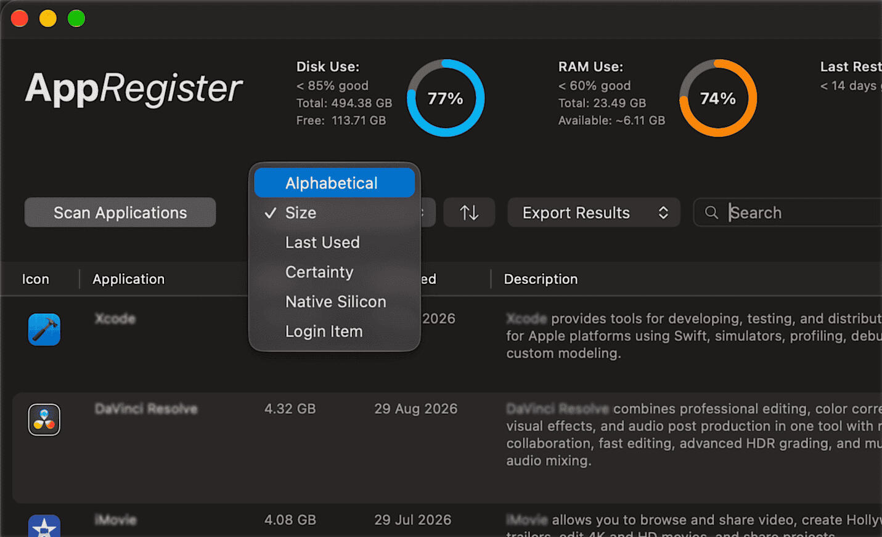The image size is (882, 537).
Task: Click the magnifying glass search icon
Action: [711, 212]
